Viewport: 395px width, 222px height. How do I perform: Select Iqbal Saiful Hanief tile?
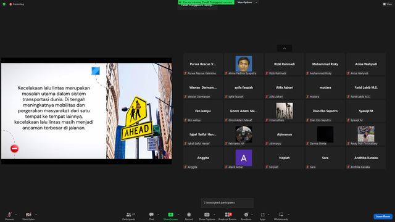coord(203,134)
